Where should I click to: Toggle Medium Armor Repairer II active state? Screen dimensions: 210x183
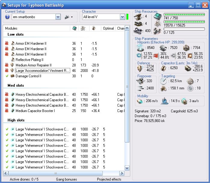[7, 65]
